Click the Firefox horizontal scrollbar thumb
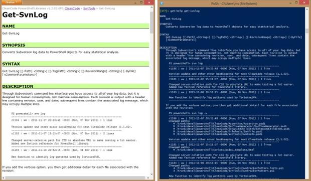The width and height of the screenshot is (311, 181). click(x=75, y=178)
